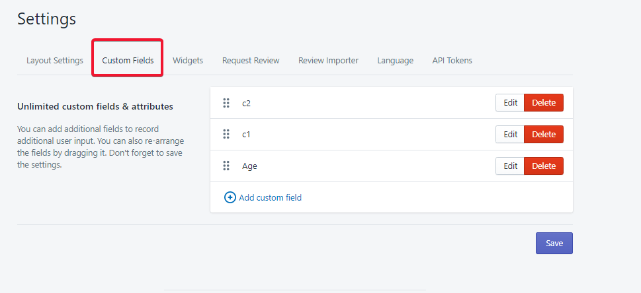
Task: Delete the c1 custom field
Action: 544,135
